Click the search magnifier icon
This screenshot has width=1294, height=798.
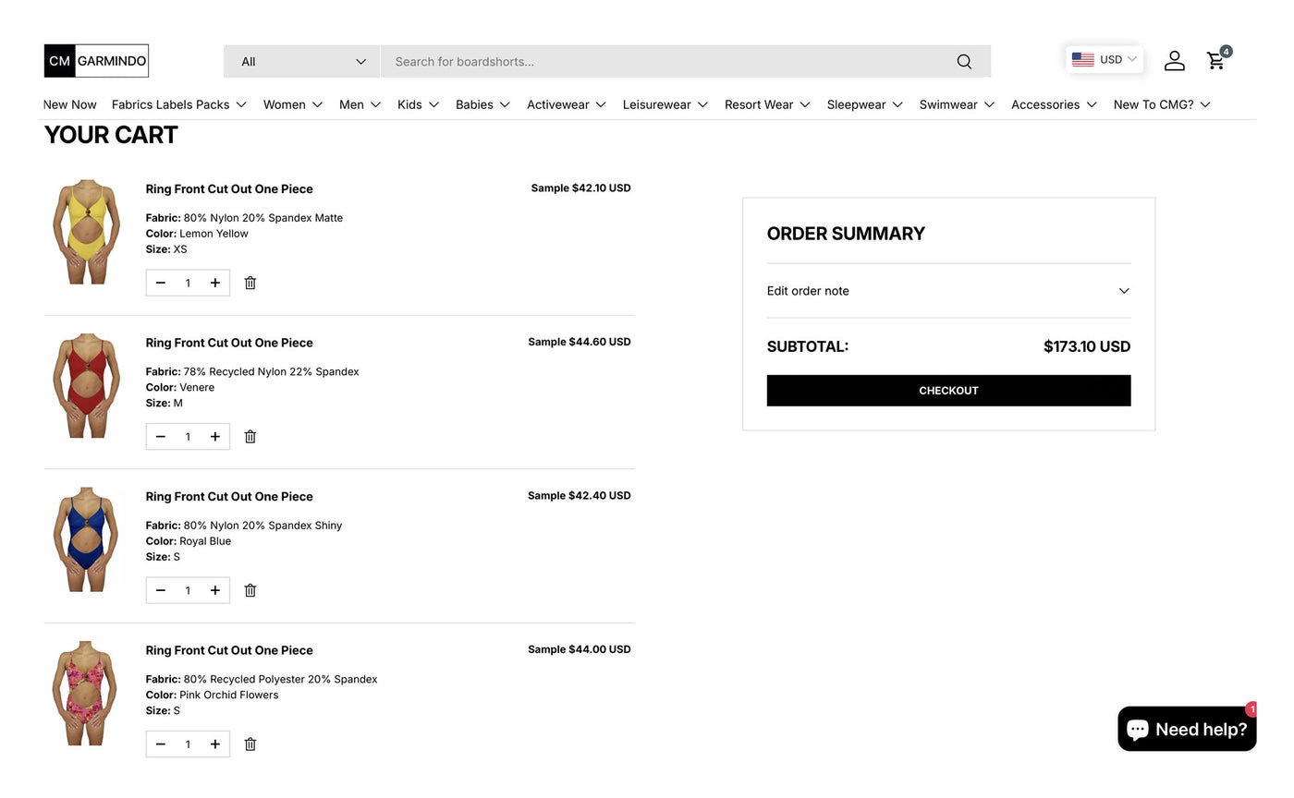964,62
